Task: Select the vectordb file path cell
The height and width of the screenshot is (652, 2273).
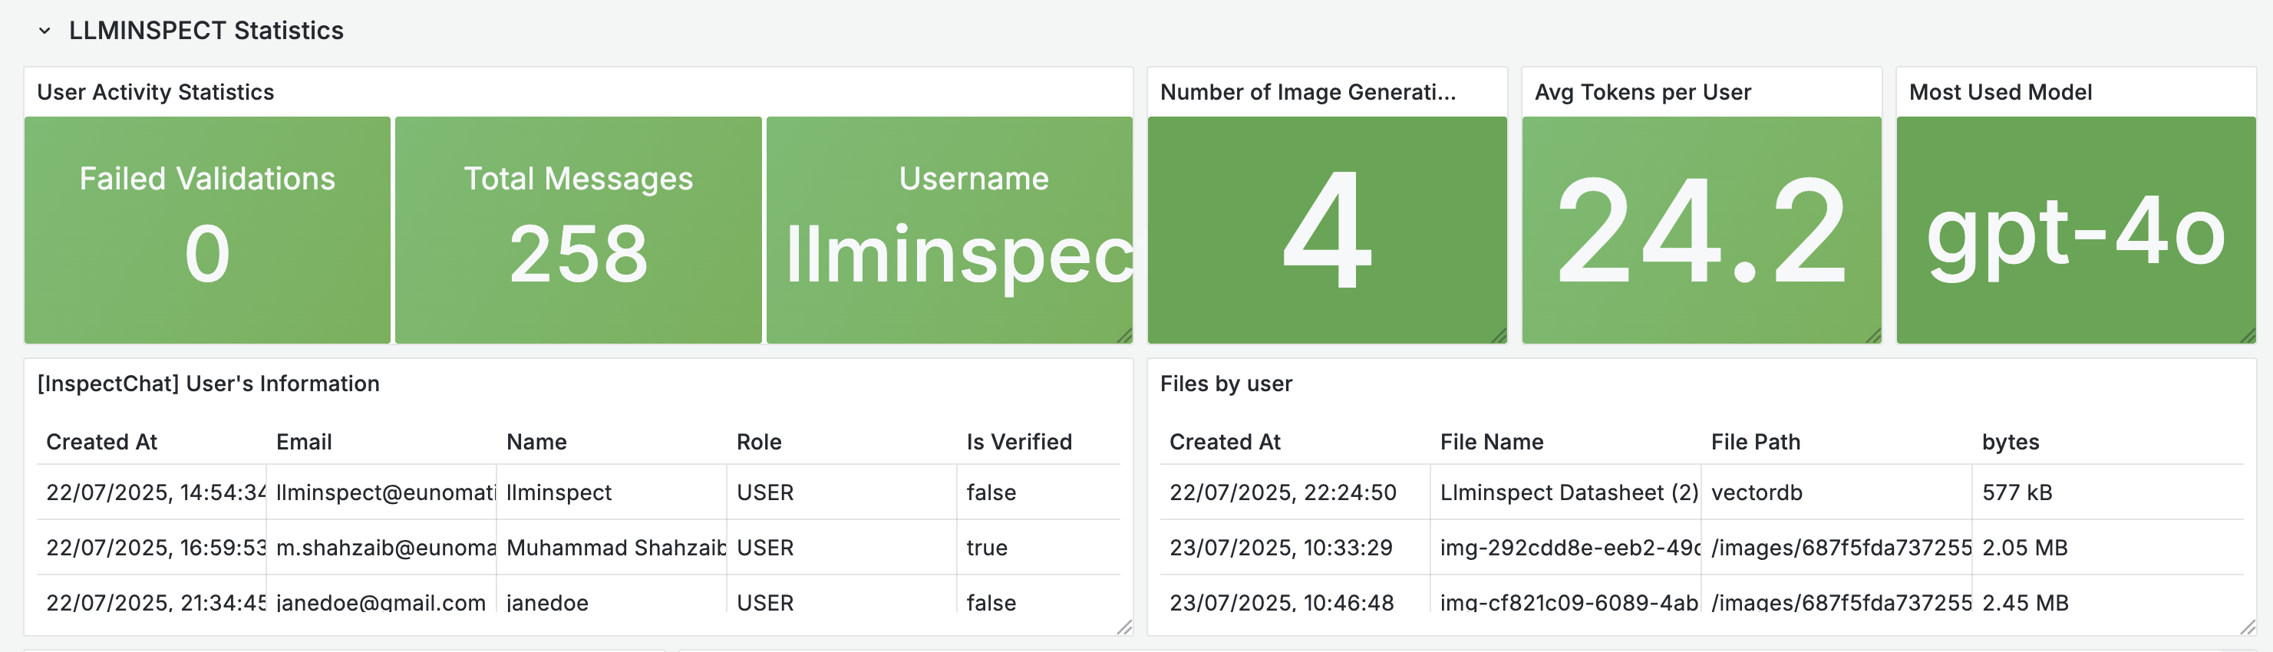Action: (1836, 492)
